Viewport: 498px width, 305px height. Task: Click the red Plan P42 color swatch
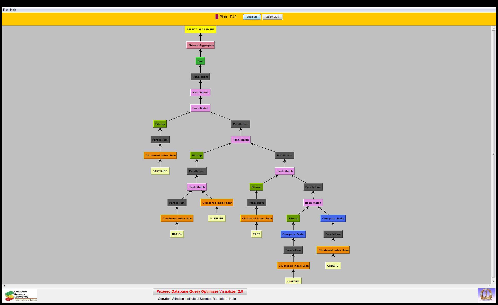pyautogui.click(x=217, y=17)
